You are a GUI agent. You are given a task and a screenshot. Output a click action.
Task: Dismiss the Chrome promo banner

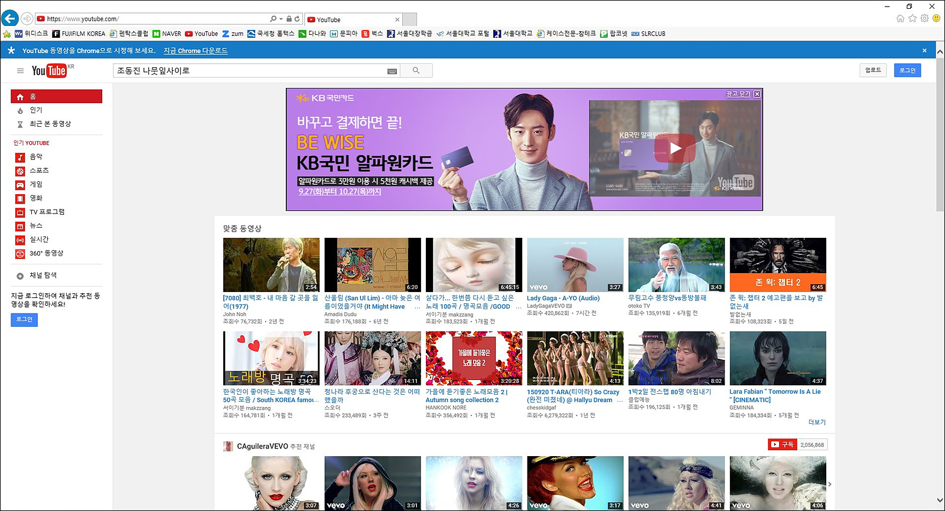(x=924, y=51)
